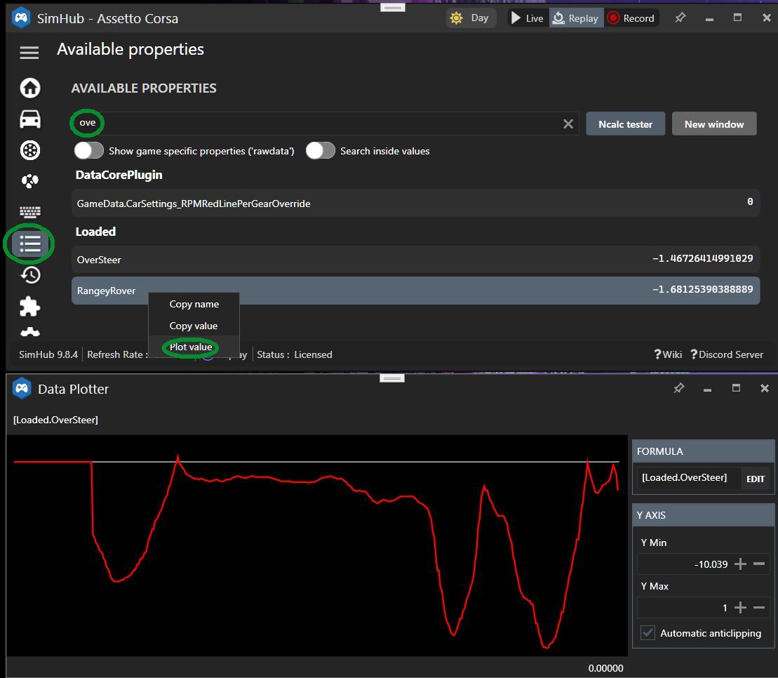This screenshot has height=678, width=778.
Task: Open the puzzle-piece plugins sidebar icon
Action: tap(29, 306)
